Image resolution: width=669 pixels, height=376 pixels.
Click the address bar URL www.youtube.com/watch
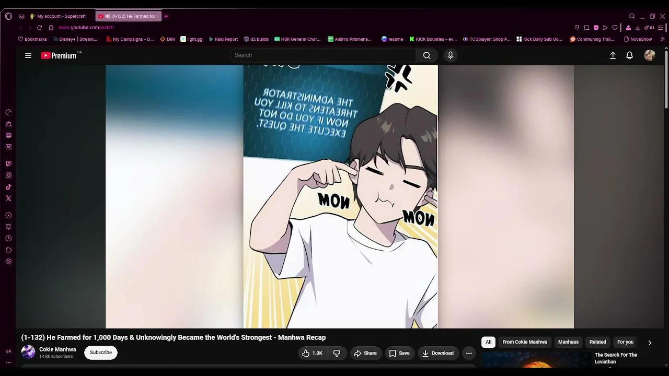pyautogui.click(x=86, y=28)
